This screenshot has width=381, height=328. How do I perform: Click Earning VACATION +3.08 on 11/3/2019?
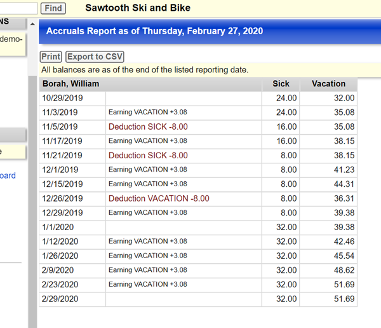148,113
